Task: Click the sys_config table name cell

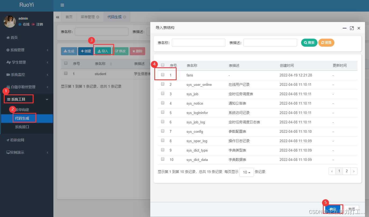Action: [x=195, y=132]
